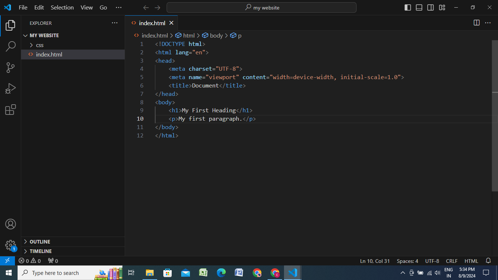
Task: Expand the css folder
Action: coord(73,45)
